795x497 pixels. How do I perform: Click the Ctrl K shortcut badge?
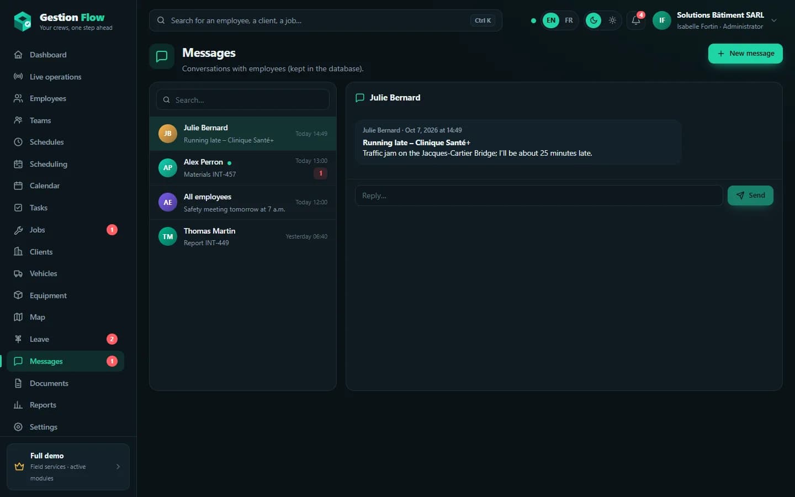point(483,20)
